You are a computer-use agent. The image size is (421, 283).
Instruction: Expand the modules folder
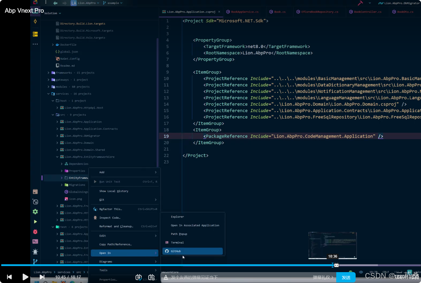(x=48, y=87)
